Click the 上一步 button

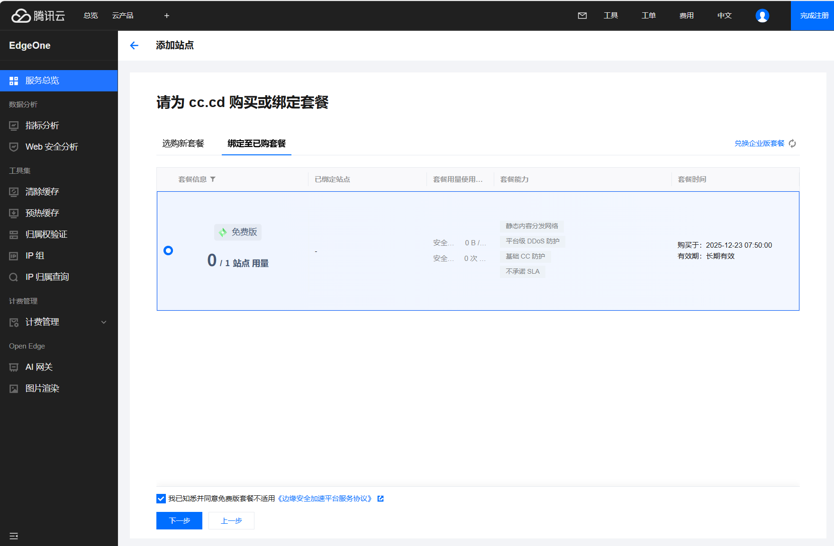coord(231,520)
